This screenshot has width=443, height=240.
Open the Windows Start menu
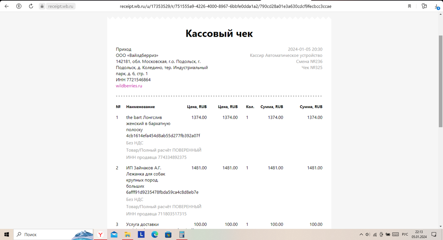click(x=7, y=234)
